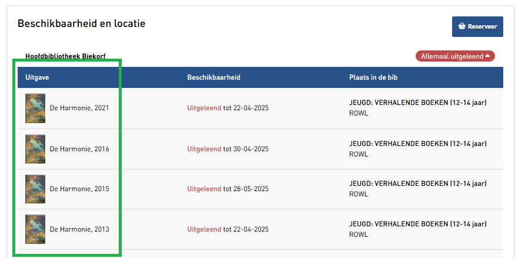Click the Uitgave column header
Image resolution: width=525 pixels, height=258 pixels.
(x=37, y=77)
